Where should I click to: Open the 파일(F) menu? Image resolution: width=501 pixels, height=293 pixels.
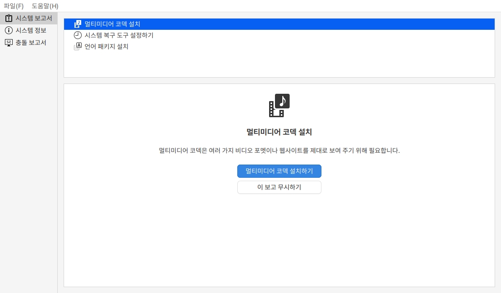click(13, 6)
